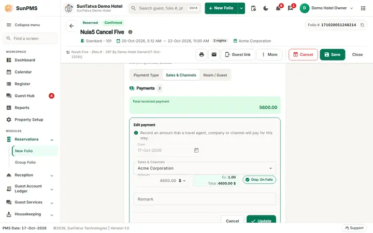Click the Reserved status badge

(x=90, y=23)
